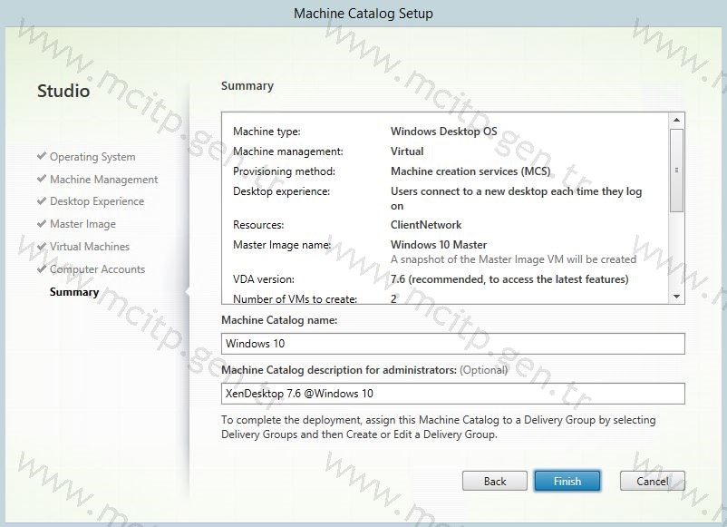Jump to the Master Image step

pos(83,224)
